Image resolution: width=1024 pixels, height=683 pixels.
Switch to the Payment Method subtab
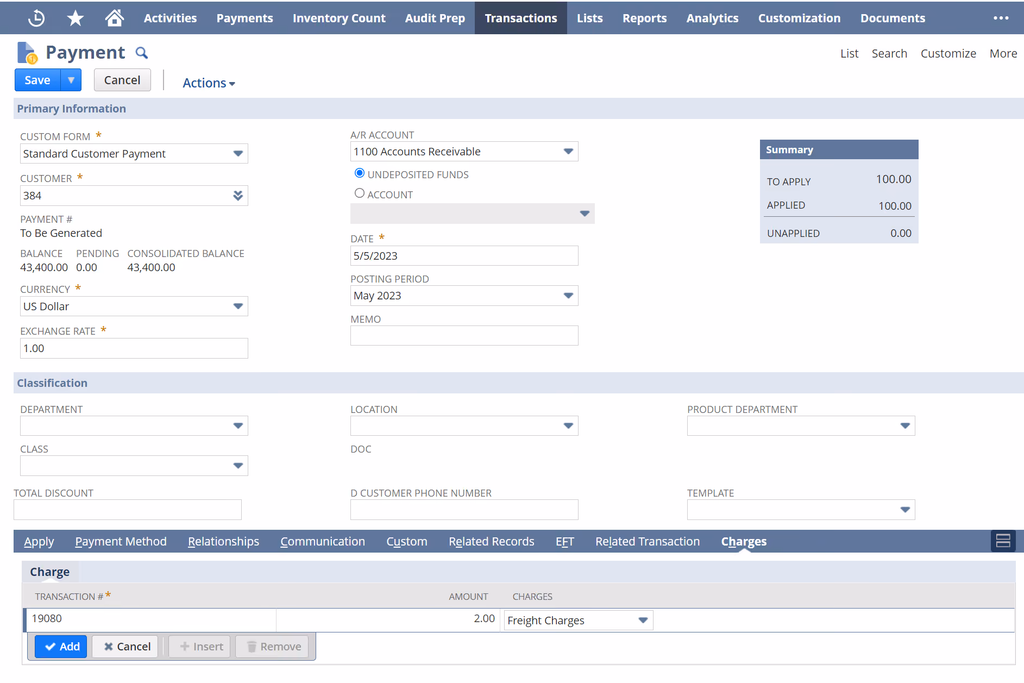[121, 541]
